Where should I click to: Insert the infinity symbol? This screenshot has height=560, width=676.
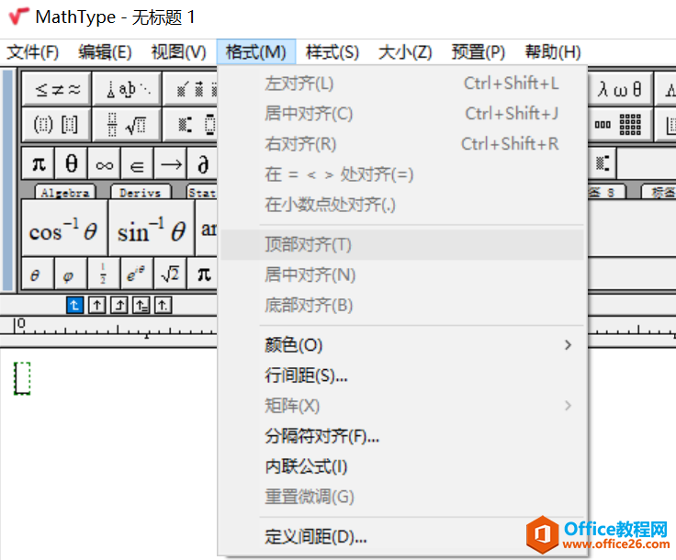105,163
